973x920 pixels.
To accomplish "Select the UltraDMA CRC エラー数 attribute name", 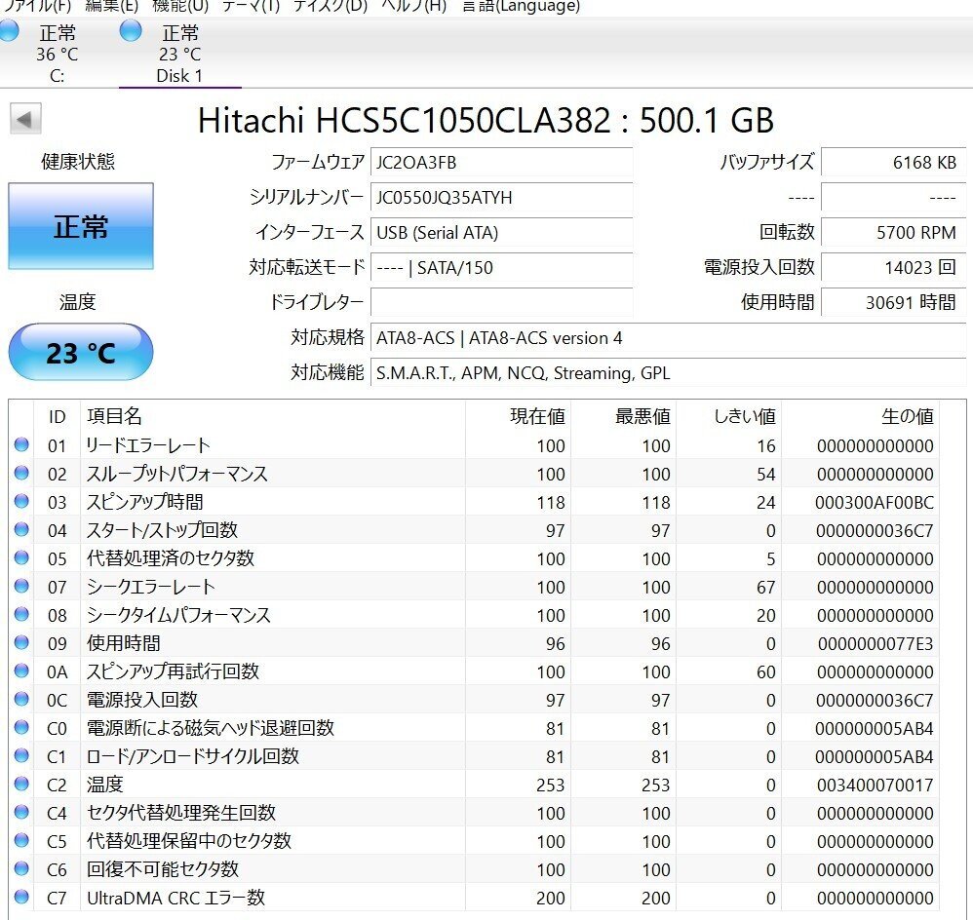I will click(x=176, y=898).
